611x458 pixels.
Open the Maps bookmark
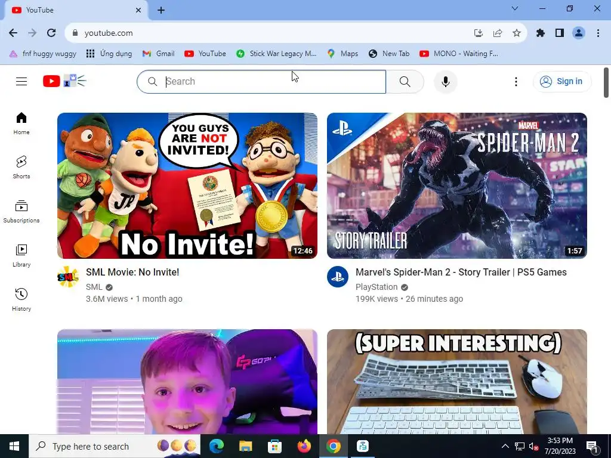tap(342, 54)
